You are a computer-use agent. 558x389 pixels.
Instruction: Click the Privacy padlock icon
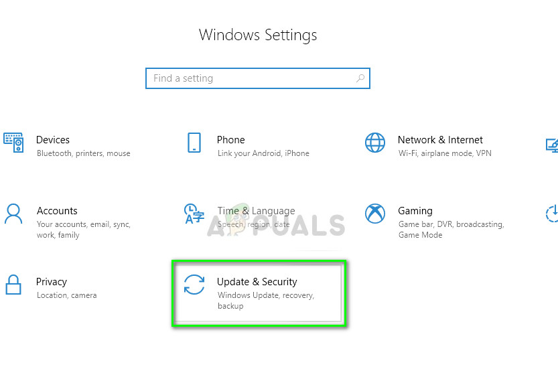click(x=13, y=285)
